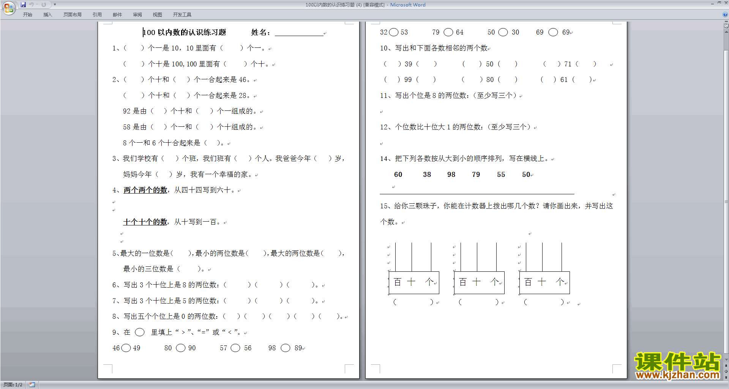Click the 页面: 1/2 status bar indicator

click(x=13, y=385)
